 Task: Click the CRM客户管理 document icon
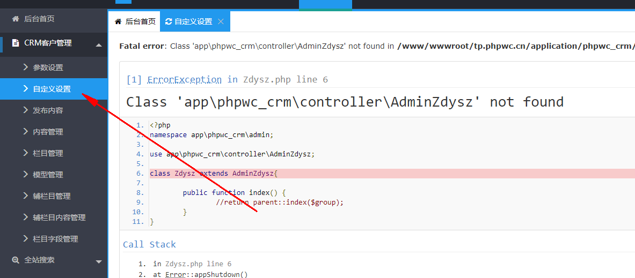coord(16,43)
